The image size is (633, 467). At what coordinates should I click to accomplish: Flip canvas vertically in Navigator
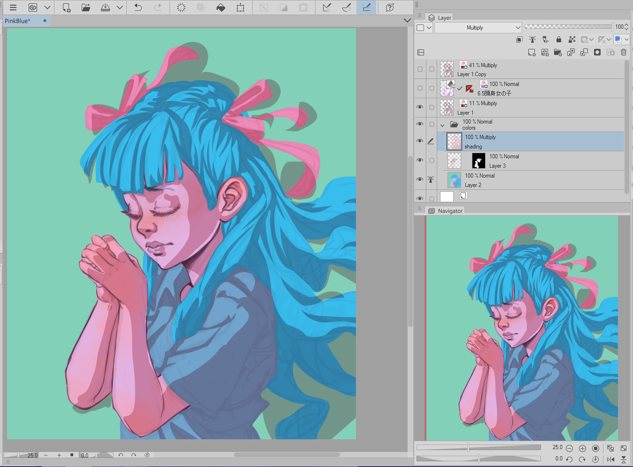[624, 459]
